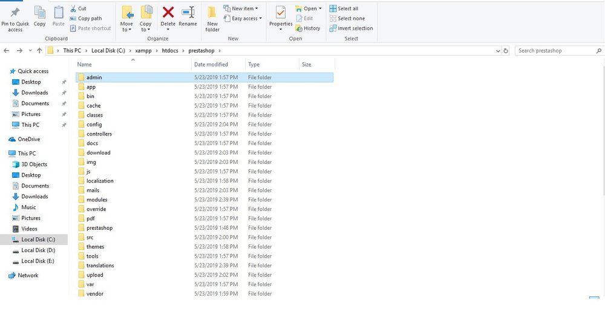
Task: Pin folder to Quick access
Action: [x=15, y=19]
